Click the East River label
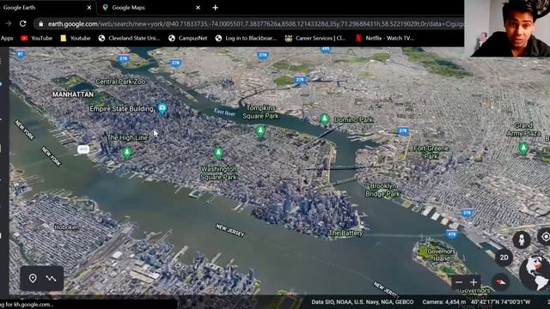The width and height of the screenshot is (550, 309). [225, 112]
